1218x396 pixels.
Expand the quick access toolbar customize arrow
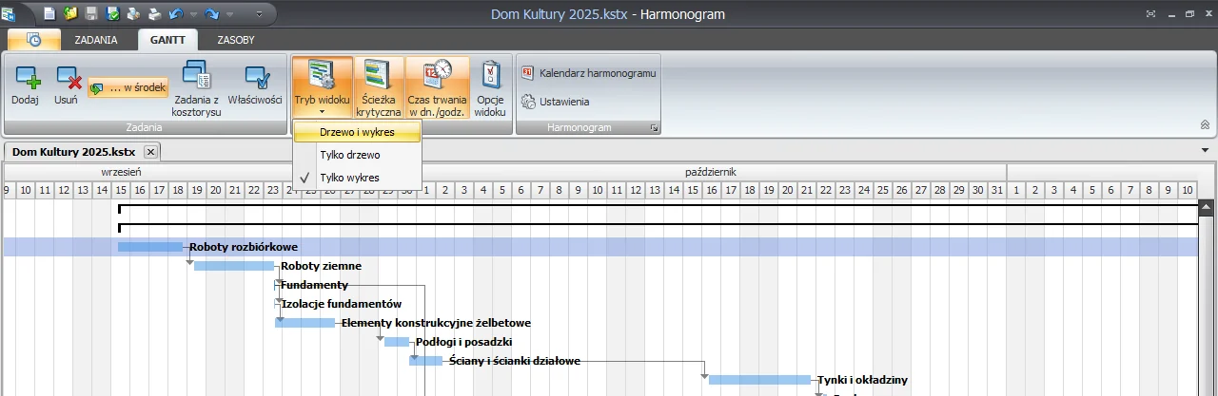tap(260, 14)
